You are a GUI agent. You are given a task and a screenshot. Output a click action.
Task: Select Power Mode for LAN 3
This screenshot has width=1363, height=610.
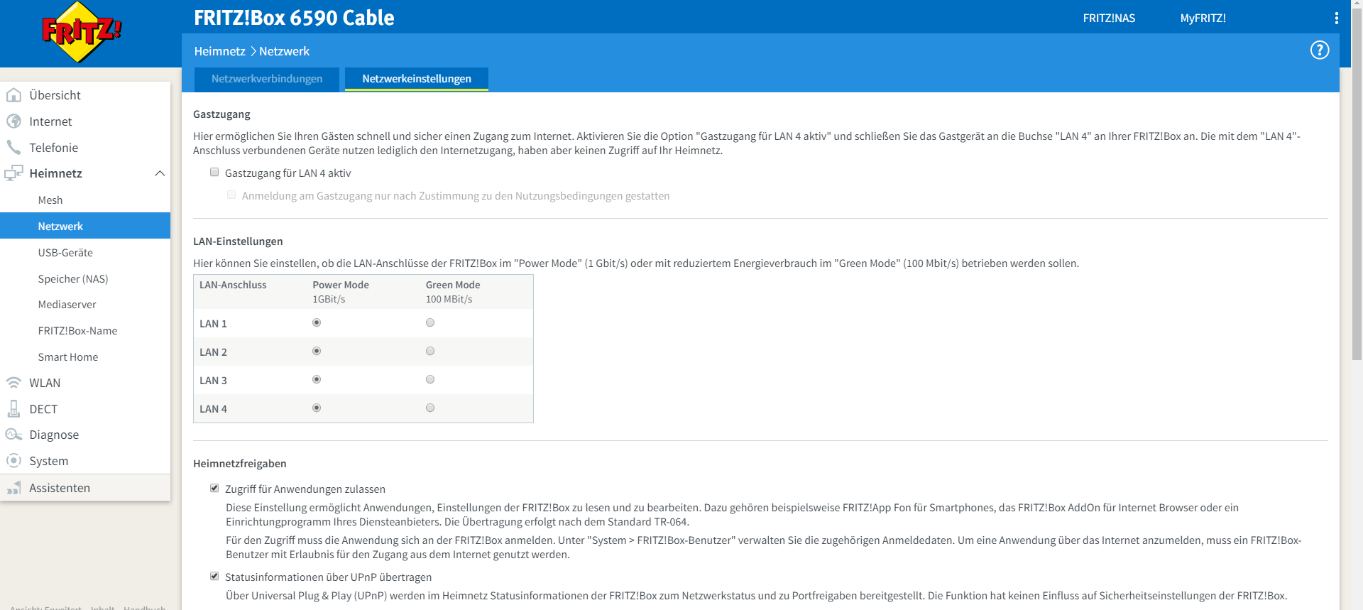317,380
